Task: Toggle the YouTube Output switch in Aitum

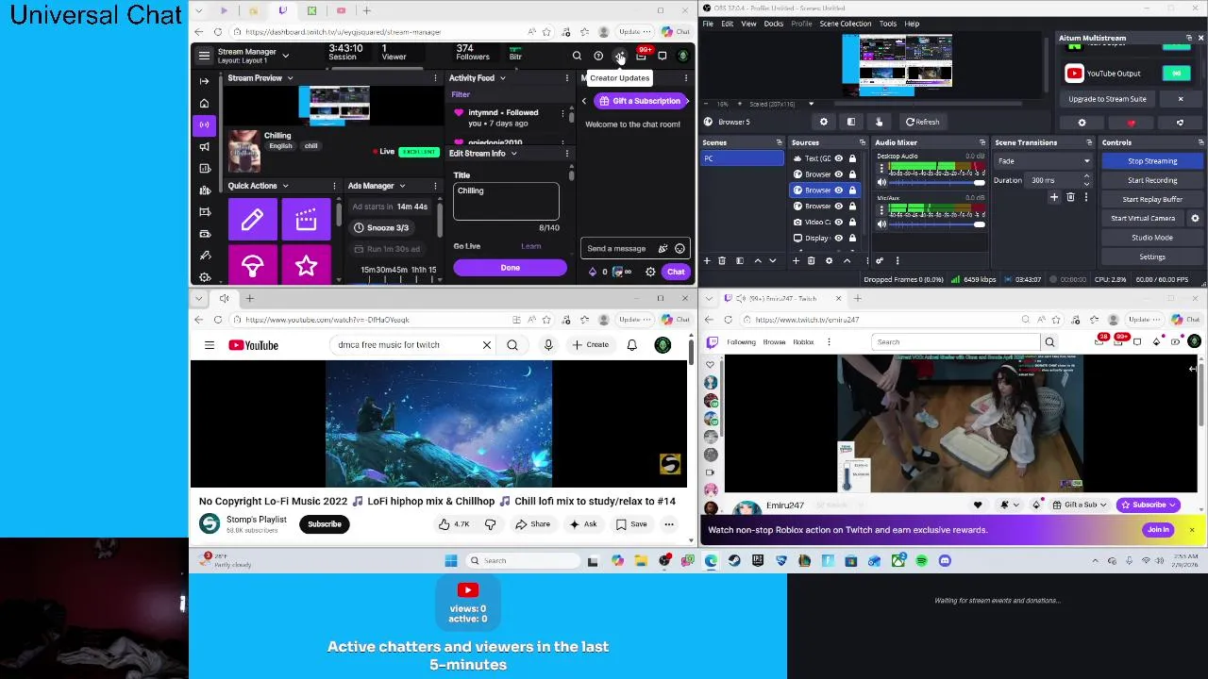Action: point(1177,73)
